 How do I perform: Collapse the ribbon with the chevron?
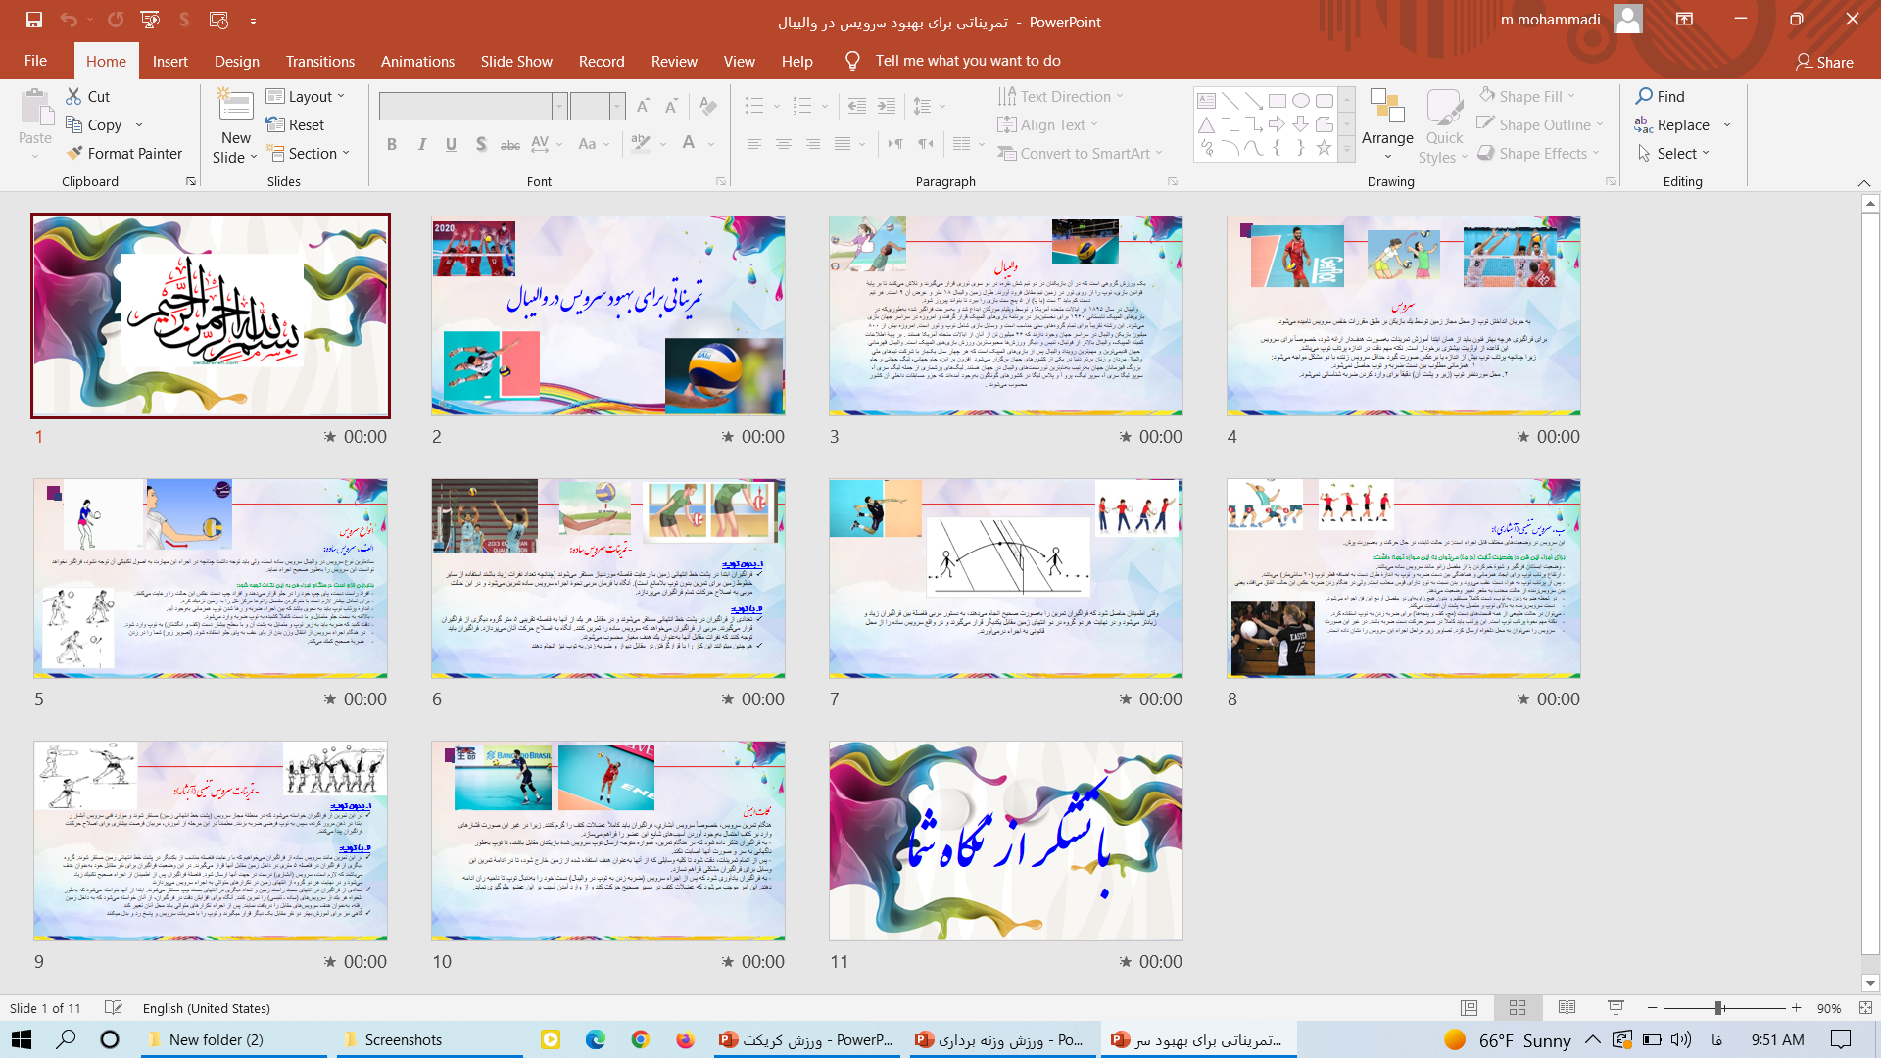point(1863,183)
